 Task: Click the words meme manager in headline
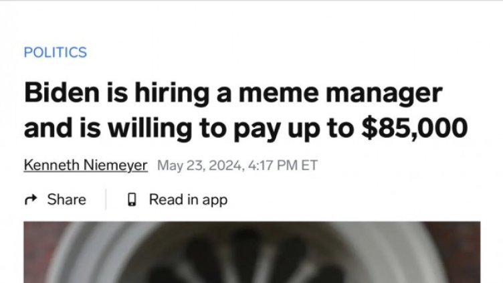pos(346,93)
